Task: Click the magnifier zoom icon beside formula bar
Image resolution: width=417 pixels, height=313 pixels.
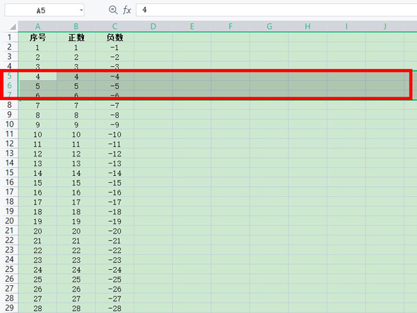Action: click(113, 10)
